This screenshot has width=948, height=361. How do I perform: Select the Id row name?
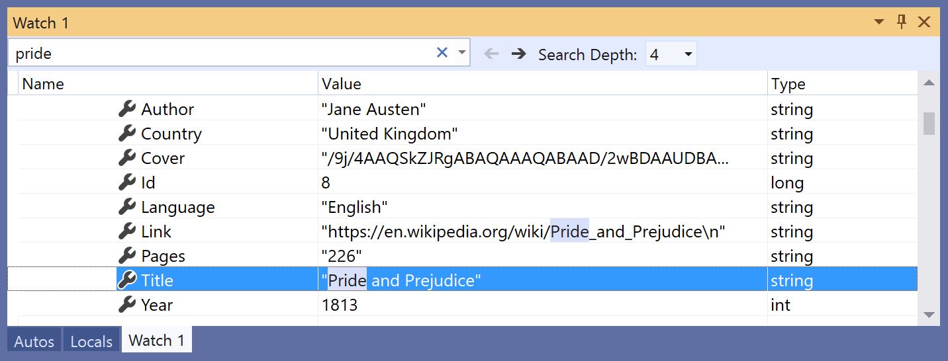148,182
